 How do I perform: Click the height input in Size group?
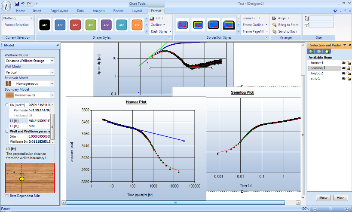coord(321,18)
